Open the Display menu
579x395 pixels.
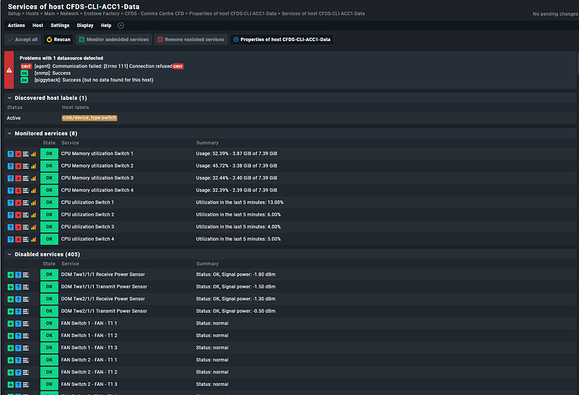coord(86,25)
